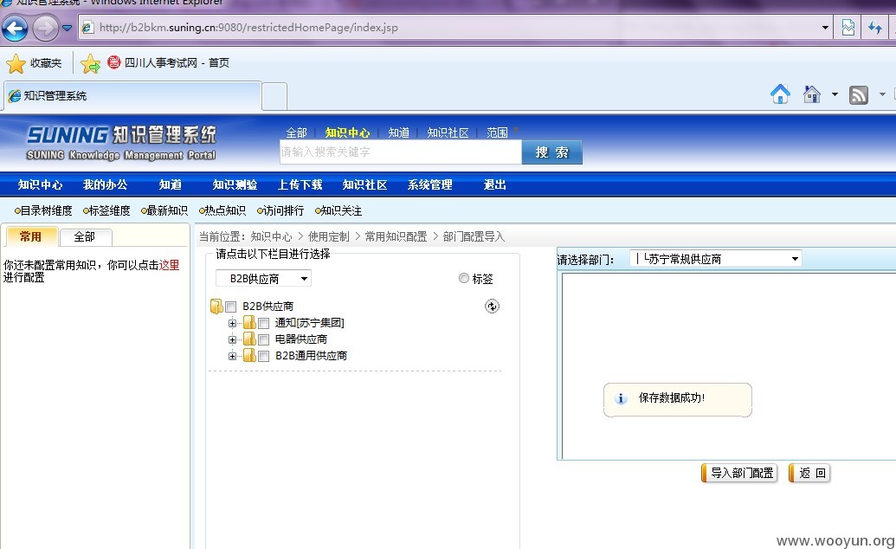Screen dimensions: 896x549
Task: Click the tree refresh circular-arrows icon
Action: point(492,306)
